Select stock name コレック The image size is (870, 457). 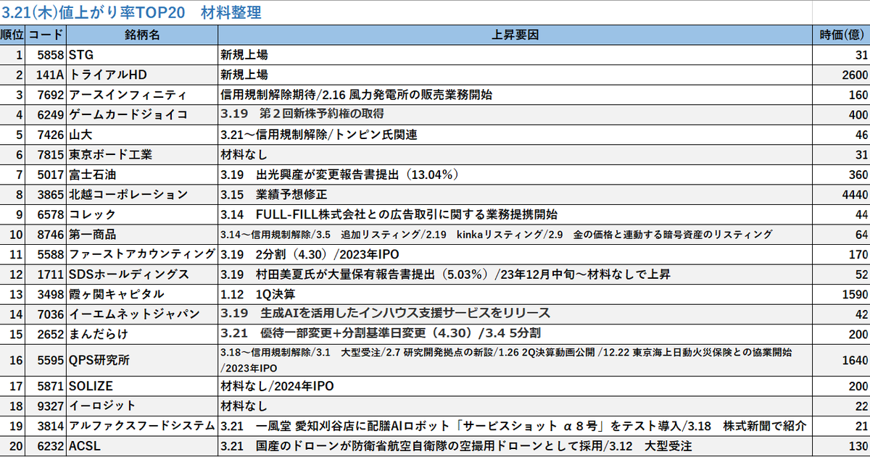click(142, 214)
